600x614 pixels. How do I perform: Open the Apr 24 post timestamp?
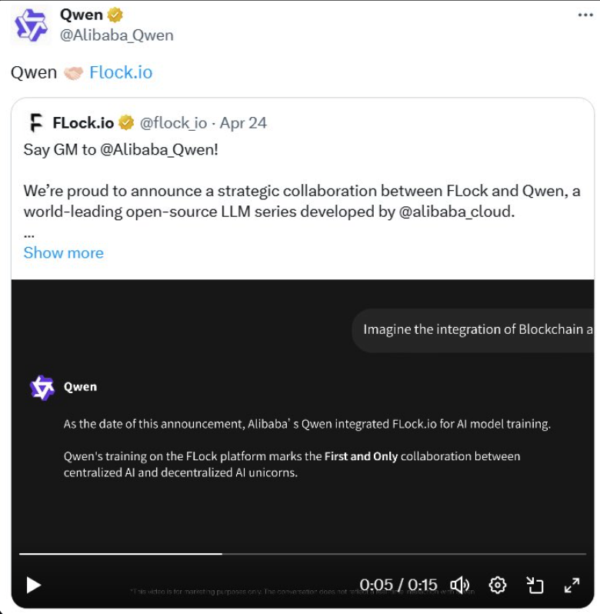point(243,123)
